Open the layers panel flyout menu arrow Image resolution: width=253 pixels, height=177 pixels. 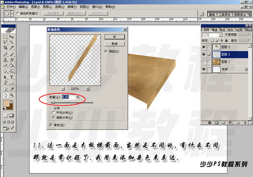click(x=250, y=29)
